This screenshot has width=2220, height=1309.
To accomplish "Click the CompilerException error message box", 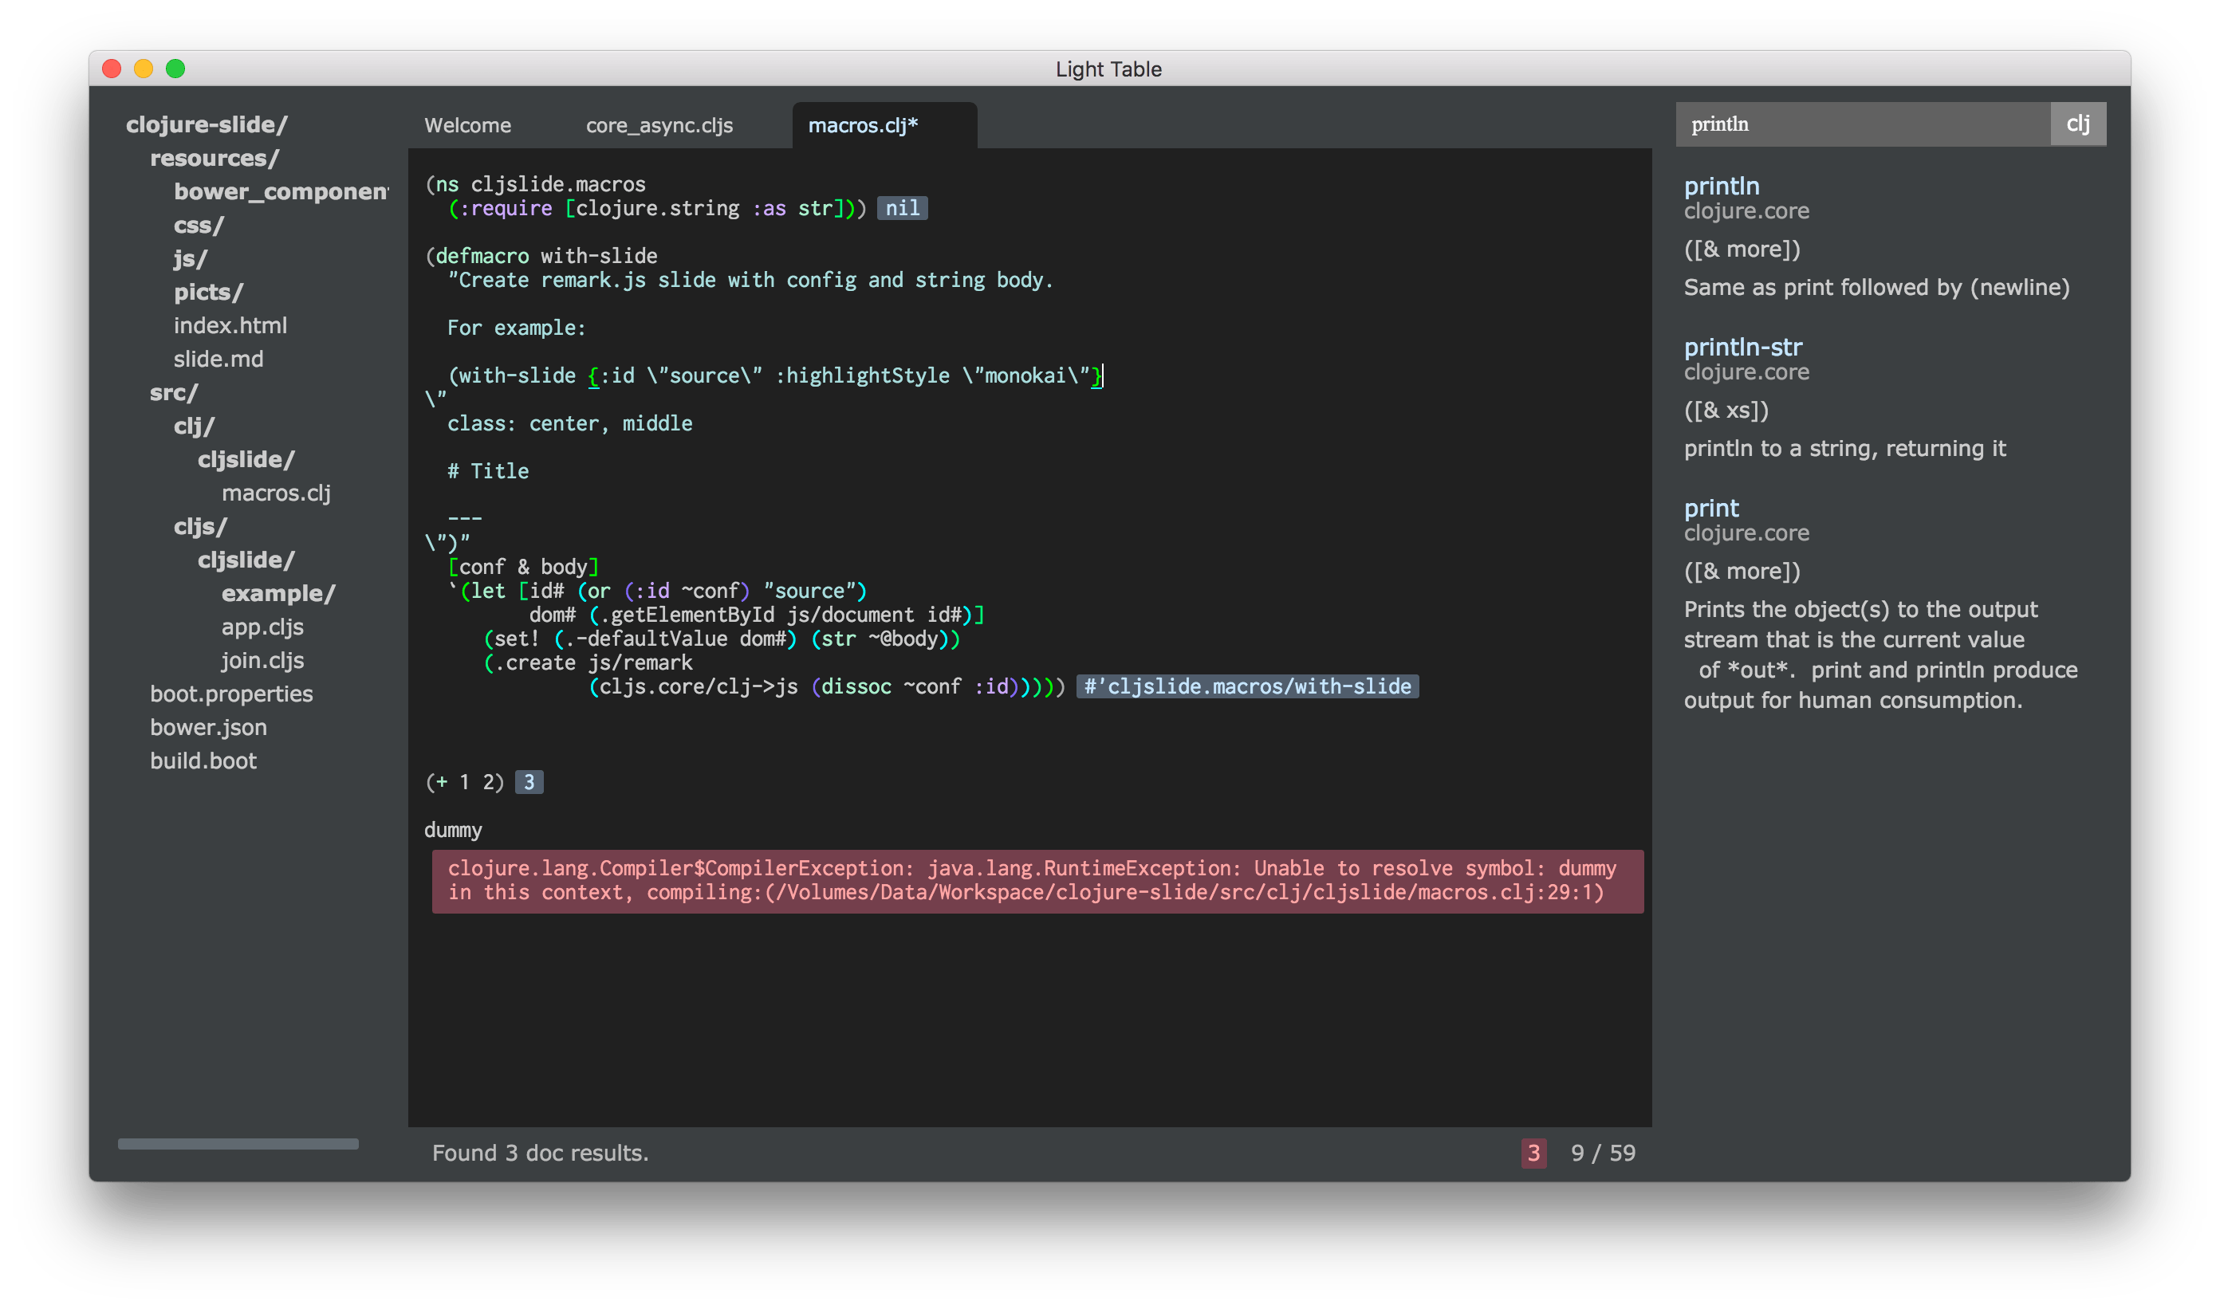I will click(1037, 881).
